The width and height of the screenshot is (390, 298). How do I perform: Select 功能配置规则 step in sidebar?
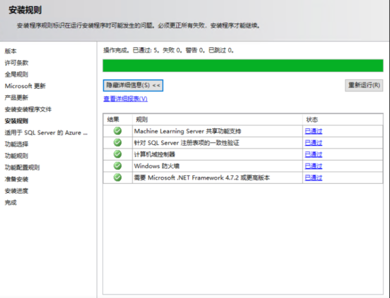(22, 168)
